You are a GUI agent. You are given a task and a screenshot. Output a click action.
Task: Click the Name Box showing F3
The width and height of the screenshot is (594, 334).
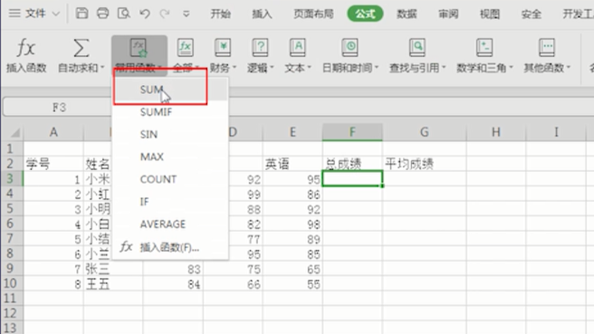click(x=58, y=107)
